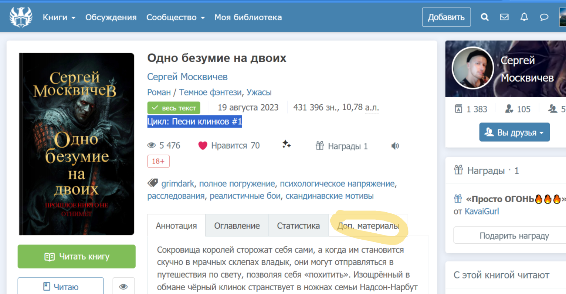566x294 pixels.
Task: Switch to the Оглавление tab
Action: point(237,226)
